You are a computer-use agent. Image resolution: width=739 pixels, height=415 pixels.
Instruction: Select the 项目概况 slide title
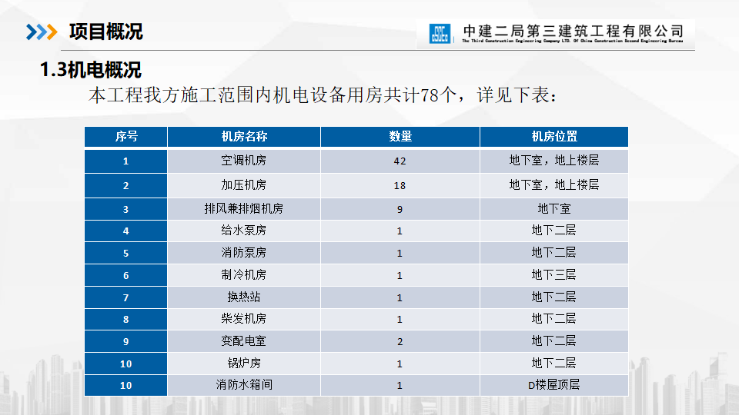point(106,32)
